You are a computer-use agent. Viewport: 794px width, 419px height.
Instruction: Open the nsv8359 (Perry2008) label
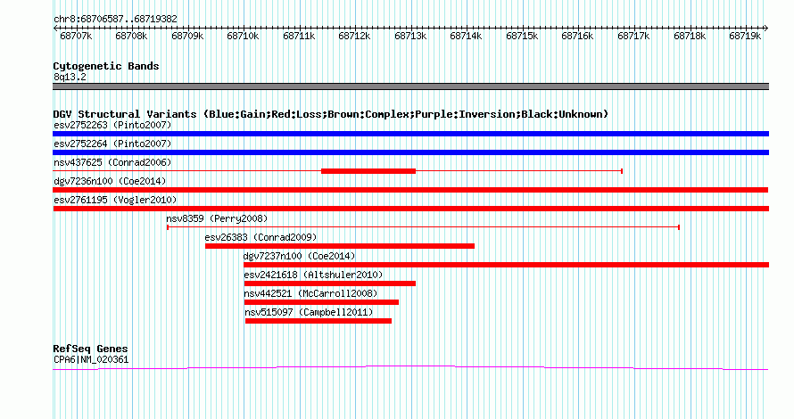tap(217, 218)
